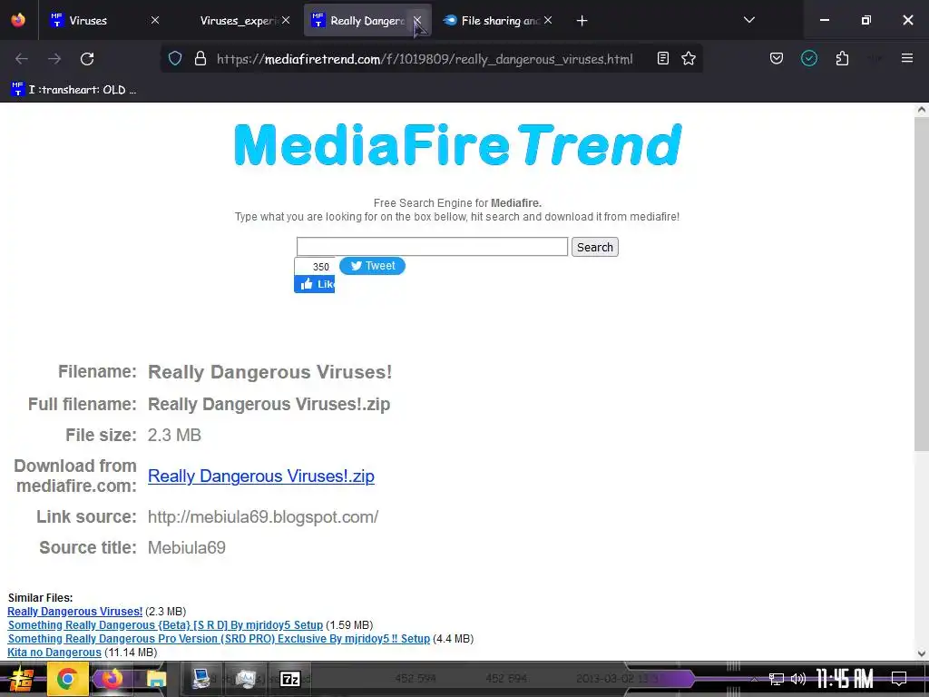
Task: Click the page scrollbar up arrow
Action: pyautogui.click(x=922, y=110)
